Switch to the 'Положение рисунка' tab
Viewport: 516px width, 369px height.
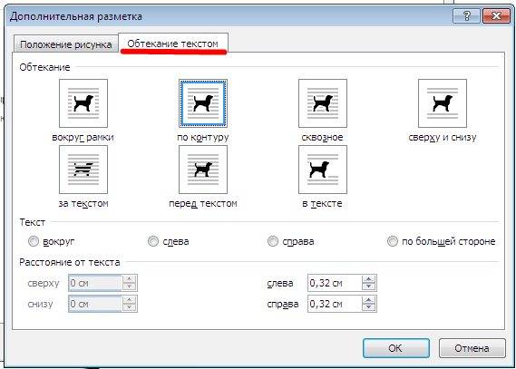66,44
